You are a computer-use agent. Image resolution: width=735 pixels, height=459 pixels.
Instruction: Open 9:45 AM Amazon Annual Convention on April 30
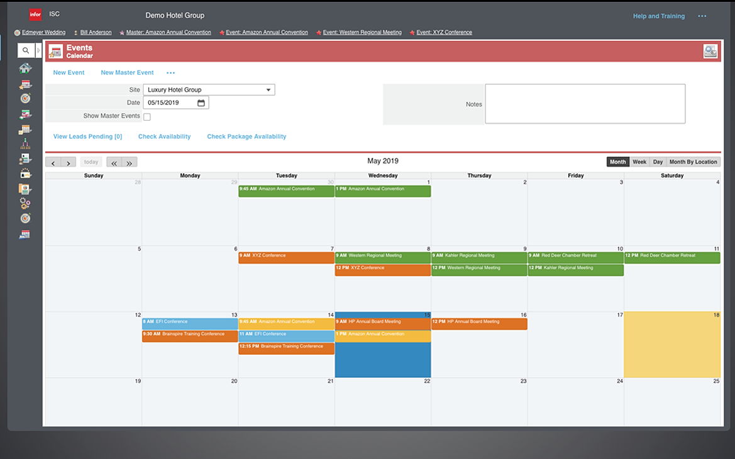(x=287, y=191)
